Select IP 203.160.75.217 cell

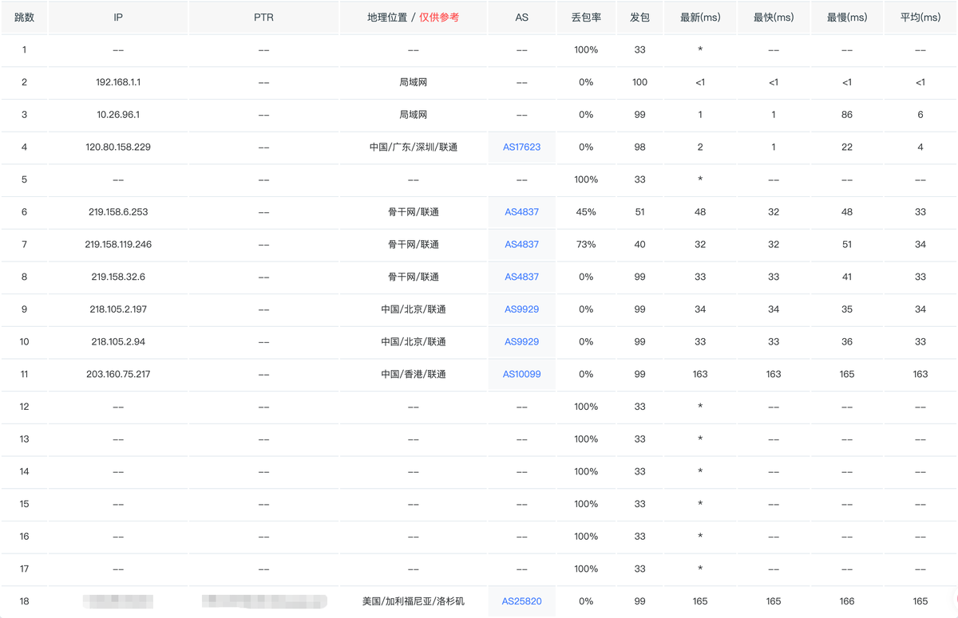click(118, 374)
